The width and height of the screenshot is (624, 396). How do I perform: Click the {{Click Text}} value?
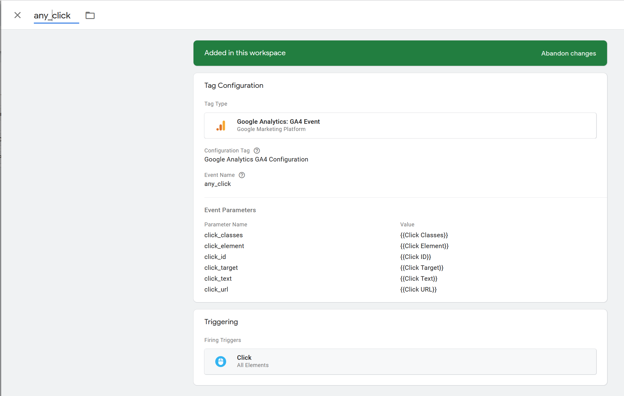(x=419, y=279)
